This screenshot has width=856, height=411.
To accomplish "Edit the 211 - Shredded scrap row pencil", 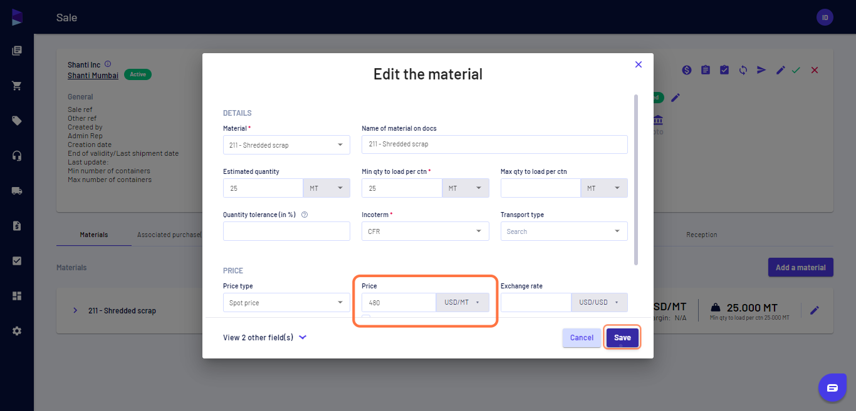I will (814, 310).
